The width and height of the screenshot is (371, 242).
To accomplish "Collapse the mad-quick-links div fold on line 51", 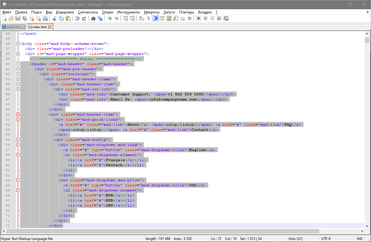I will pyautogui.click(x=18, y=120).
